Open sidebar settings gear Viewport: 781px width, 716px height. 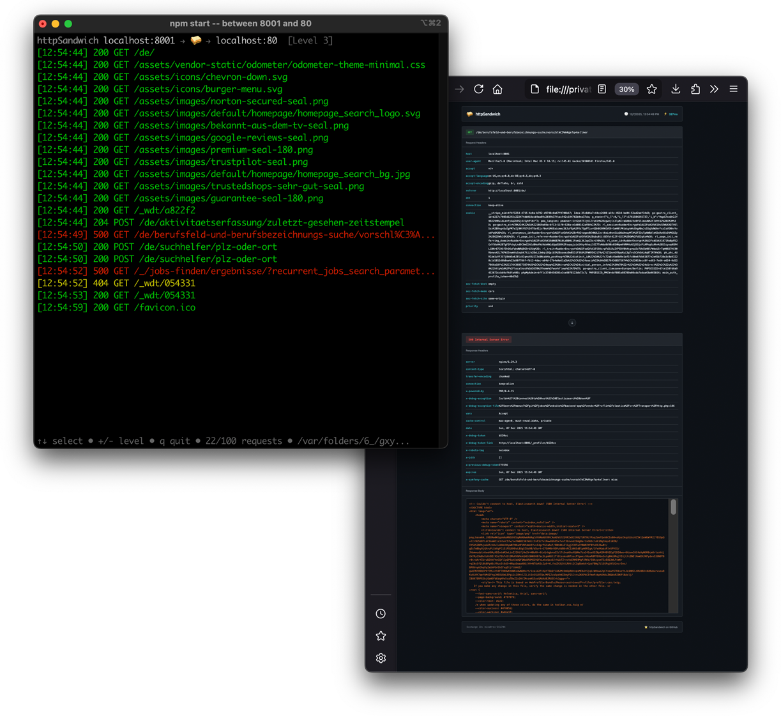(x=381, y=658)
